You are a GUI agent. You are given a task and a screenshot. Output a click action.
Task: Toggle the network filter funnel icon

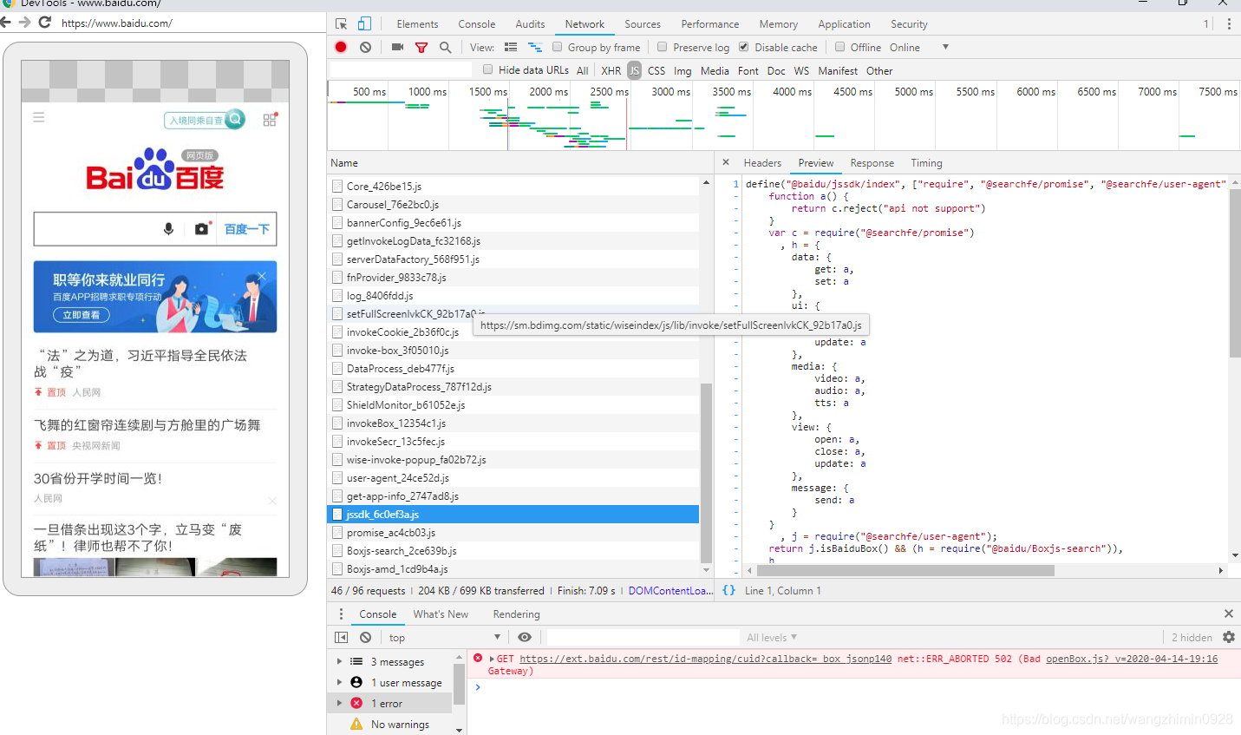point(421,48)
